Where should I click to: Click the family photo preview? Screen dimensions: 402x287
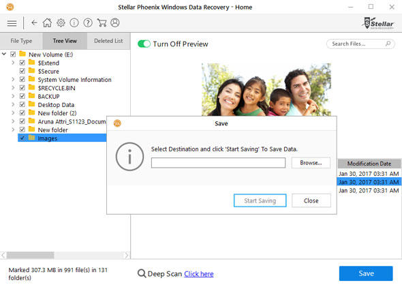pos(266,89)
